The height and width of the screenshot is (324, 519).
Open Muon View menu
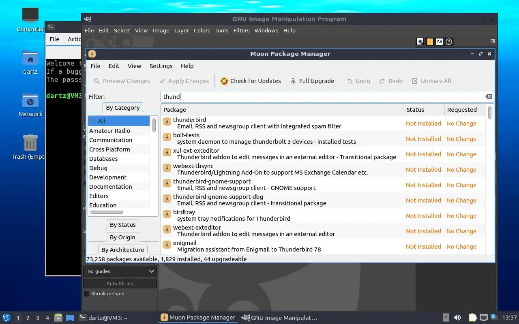[134, 66]
